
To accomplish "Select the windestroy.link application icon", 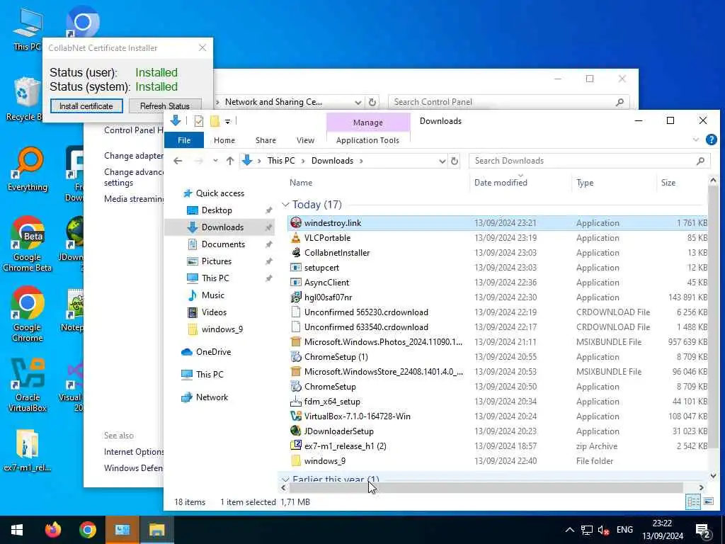I will (x=295, y=223).
